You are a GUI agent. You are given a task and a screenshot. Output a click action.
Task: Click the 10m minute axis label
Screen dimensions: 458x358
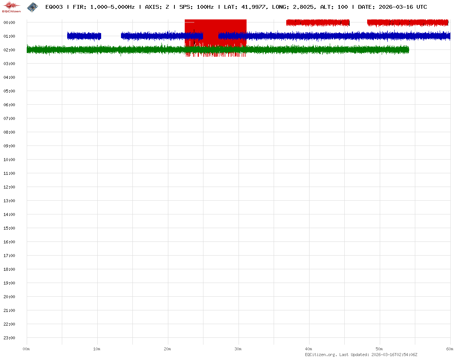click(x=97, y=349)
